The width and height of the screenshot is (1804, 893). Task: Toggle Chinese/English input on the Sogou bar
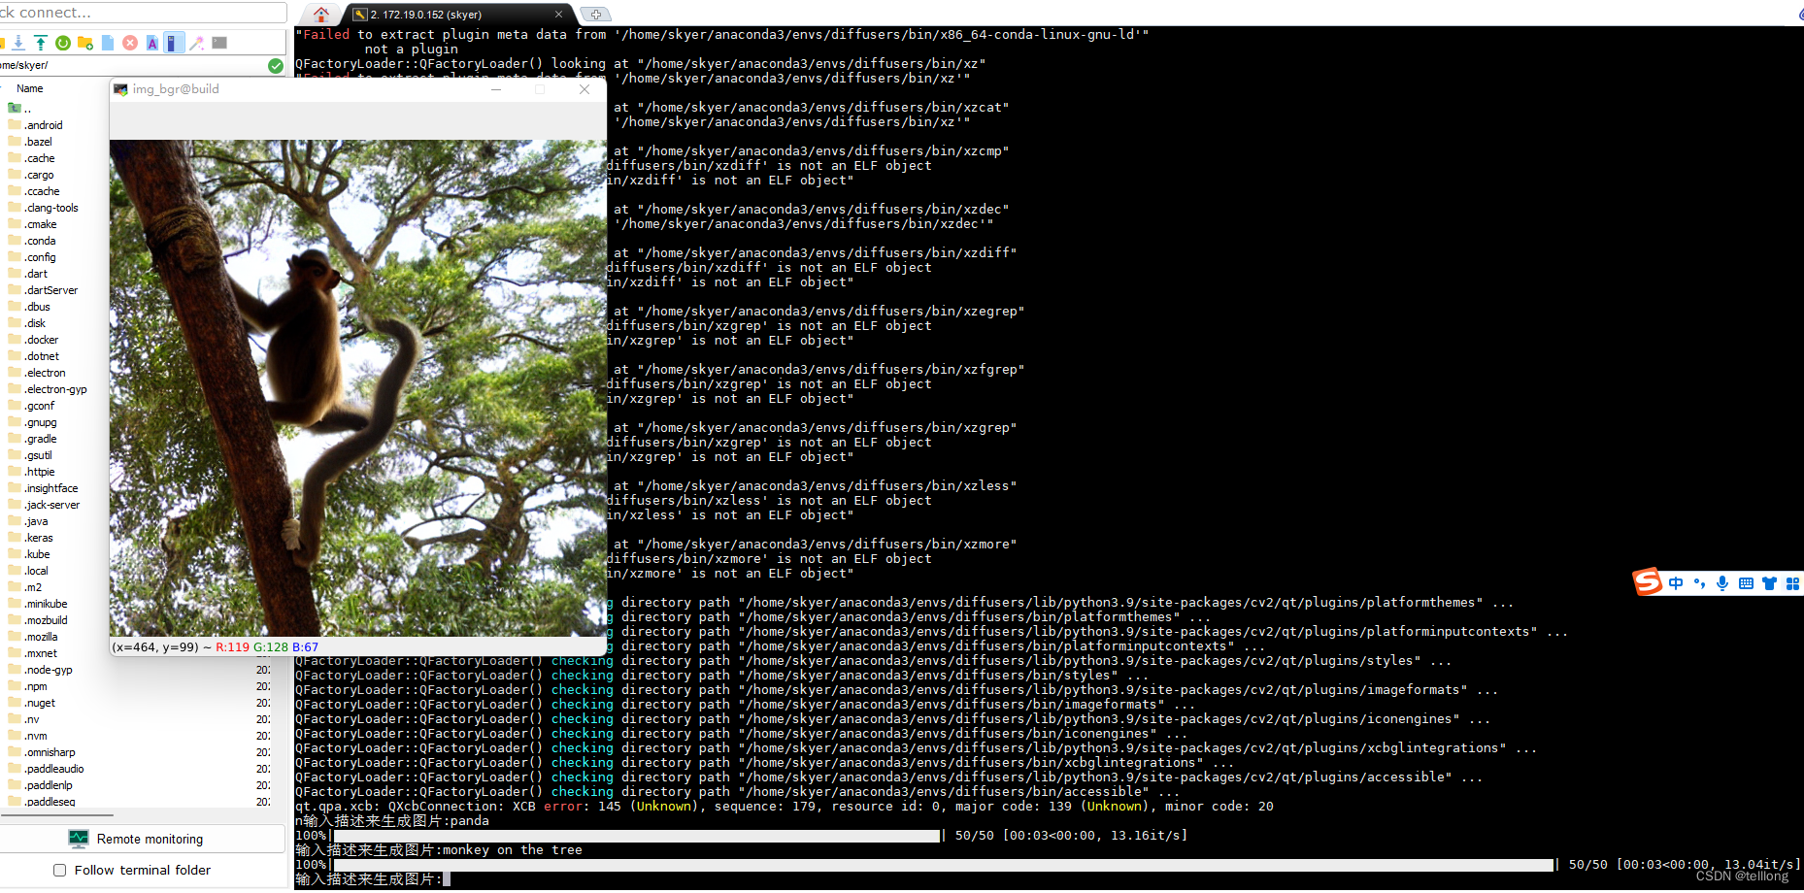click(1676, 582)
